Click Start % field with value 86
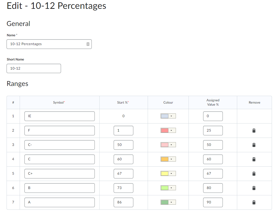 (124, 202)
